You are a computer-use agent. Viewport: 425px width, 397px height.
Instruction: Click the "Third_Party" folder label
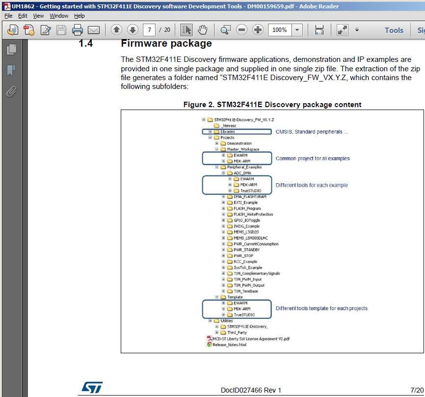point(237,333)
